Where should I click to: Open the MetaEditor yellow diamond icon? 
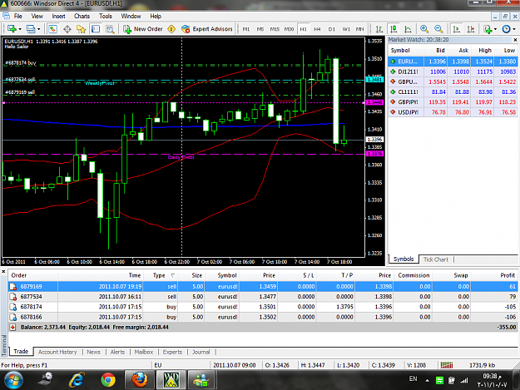[171, 29]
